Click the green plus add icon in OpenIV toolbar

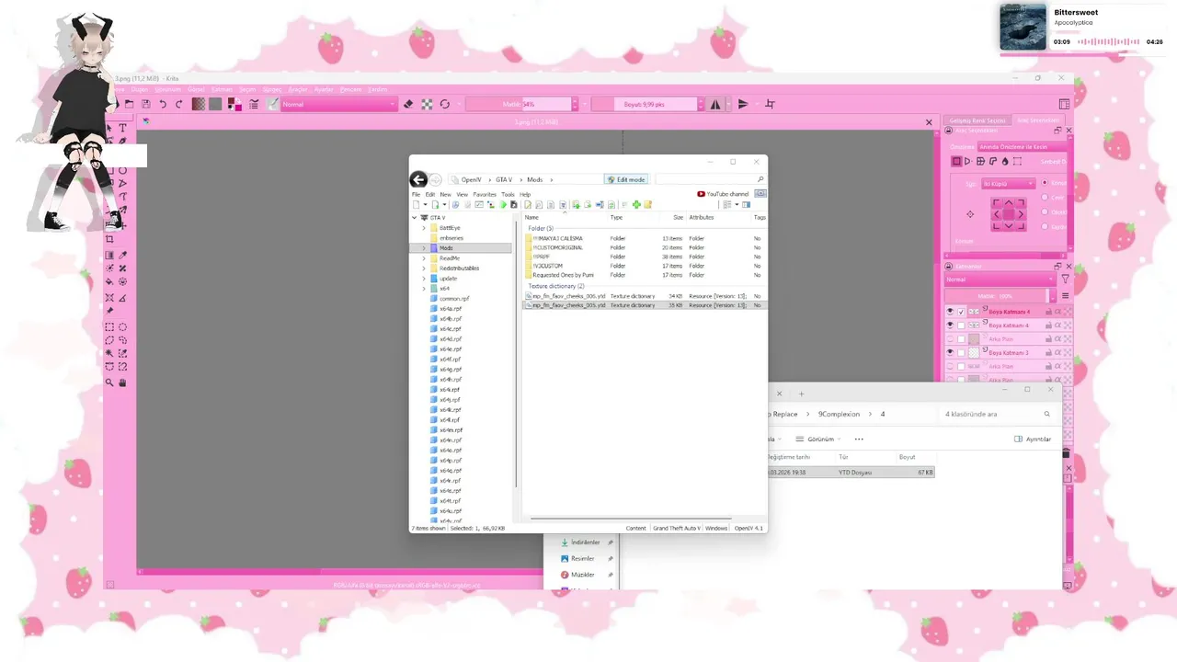pyautogui.click(x=636, y=205)
